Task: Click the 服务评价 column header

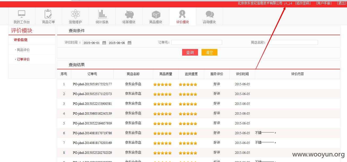Action: [217, 74]
